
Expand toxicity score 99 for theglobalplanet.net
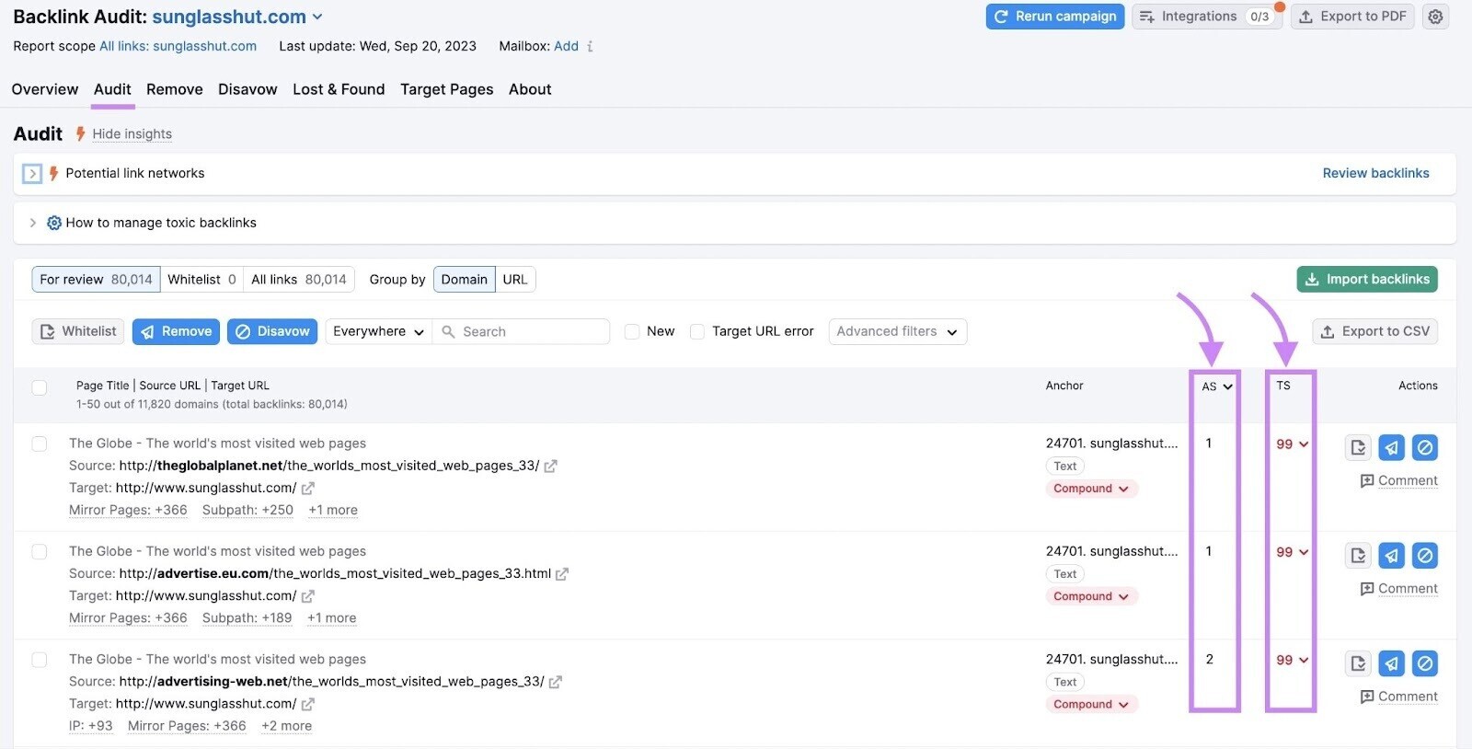pyautogui.click(x=1293, y=444)
